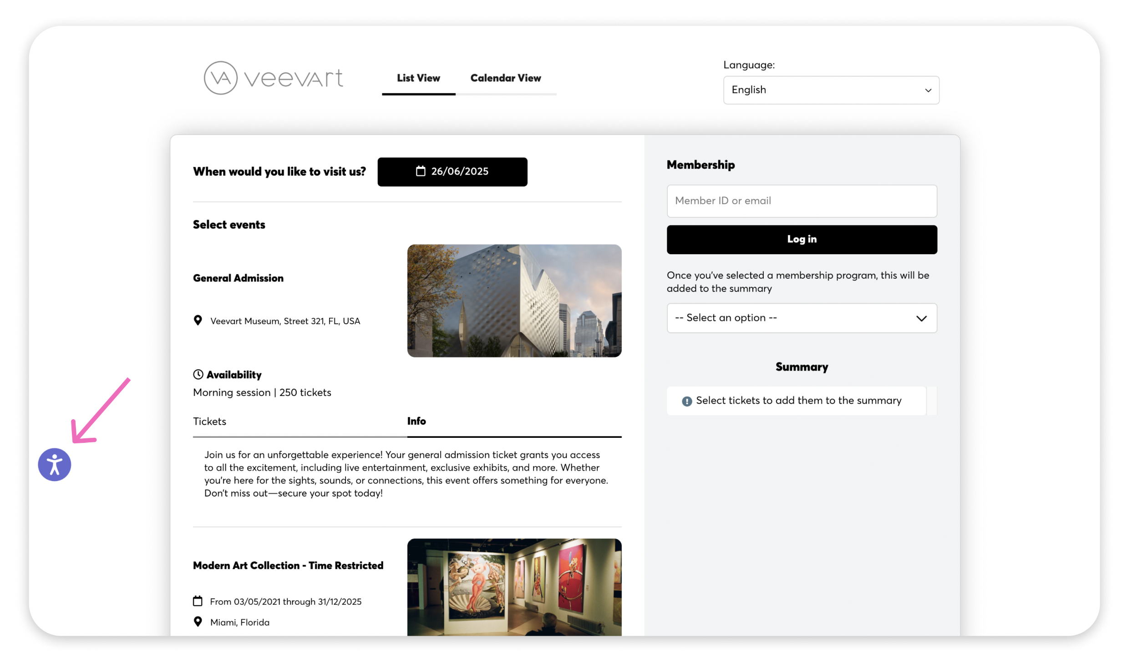1137x662 pixels.
Task: Click the General Admission museum building image
Action: [x=514, y=301]
